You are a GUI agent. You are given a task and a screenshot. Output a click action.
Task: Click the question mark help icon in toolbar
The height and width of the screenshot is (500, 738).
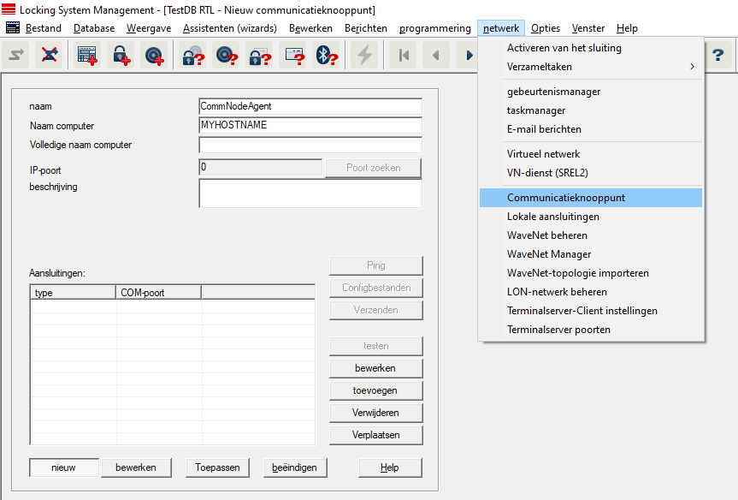click(x=717, y=56)
